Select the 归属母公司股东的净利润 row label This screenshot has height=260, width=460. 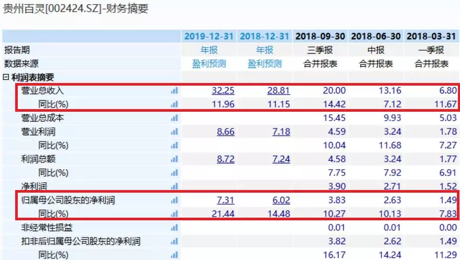point(68,200)
